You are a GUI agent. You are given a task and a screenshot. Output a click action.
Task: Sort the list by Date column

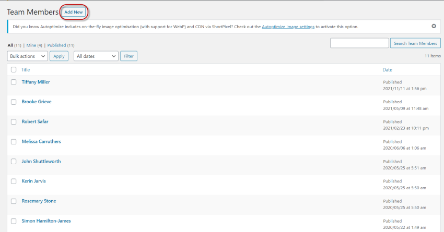coord(387,70)
